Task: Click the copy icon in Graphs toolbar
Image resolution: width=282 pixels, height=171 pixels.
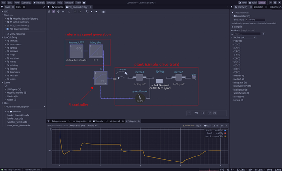Action: coord(222,126)
